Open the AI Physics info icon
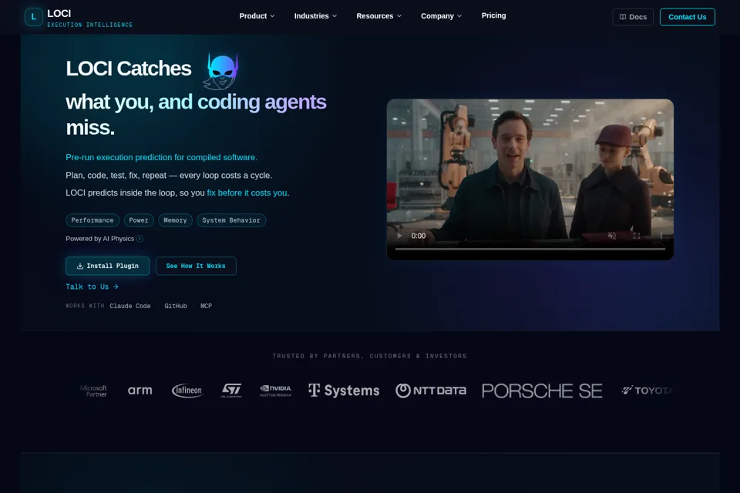 [140, 239]
